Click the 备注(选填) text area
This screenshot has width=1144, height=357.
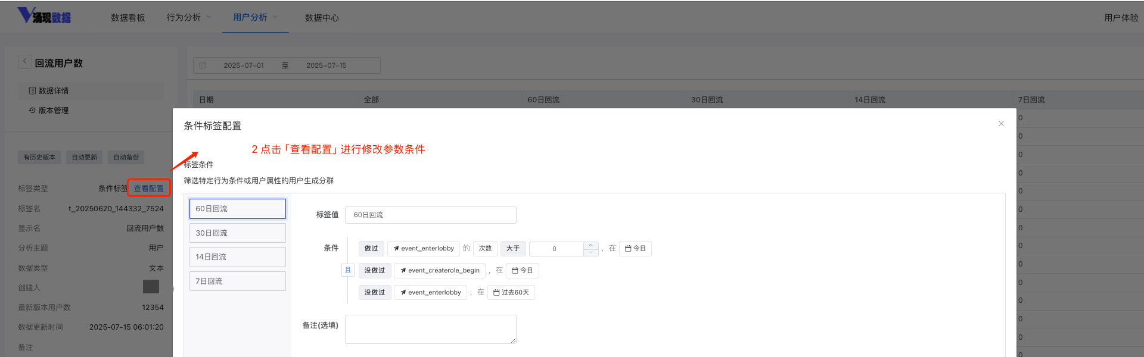[430, 329]
